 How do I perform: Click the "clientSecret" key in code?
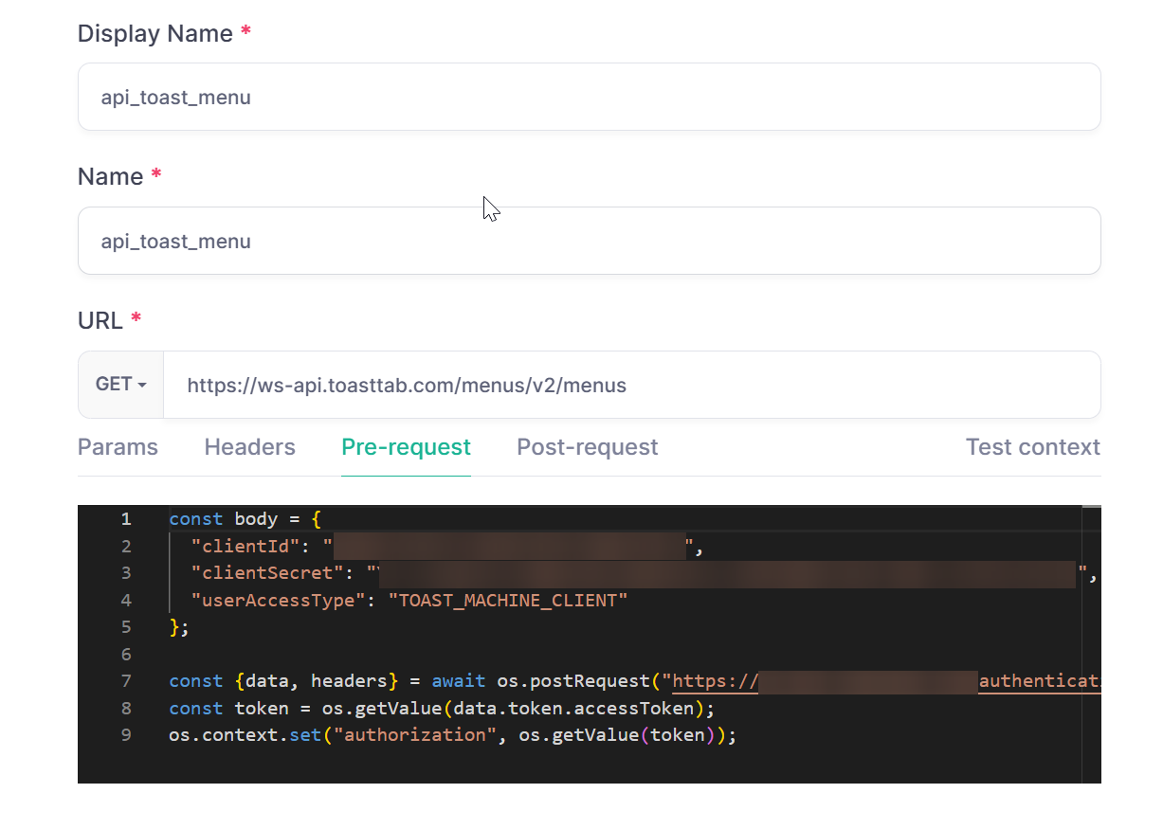266,573
